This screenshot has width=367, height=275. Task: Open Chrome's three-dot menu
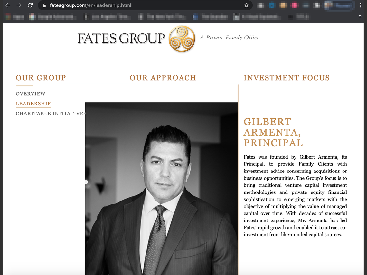[361, 5]
